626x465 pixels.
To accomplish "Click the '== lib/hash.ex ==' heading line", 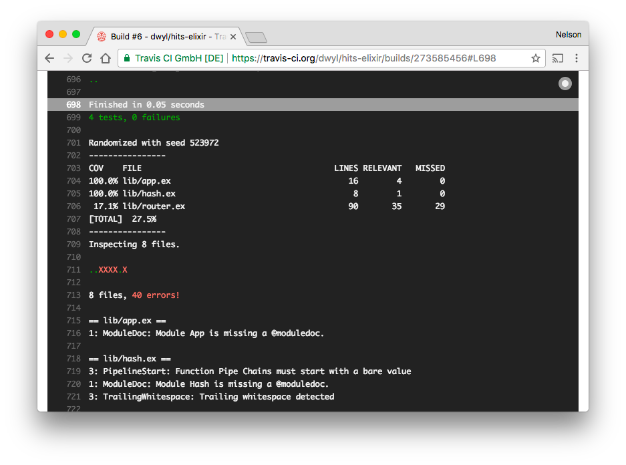I will pyautogui.click(x=130, y=359).
